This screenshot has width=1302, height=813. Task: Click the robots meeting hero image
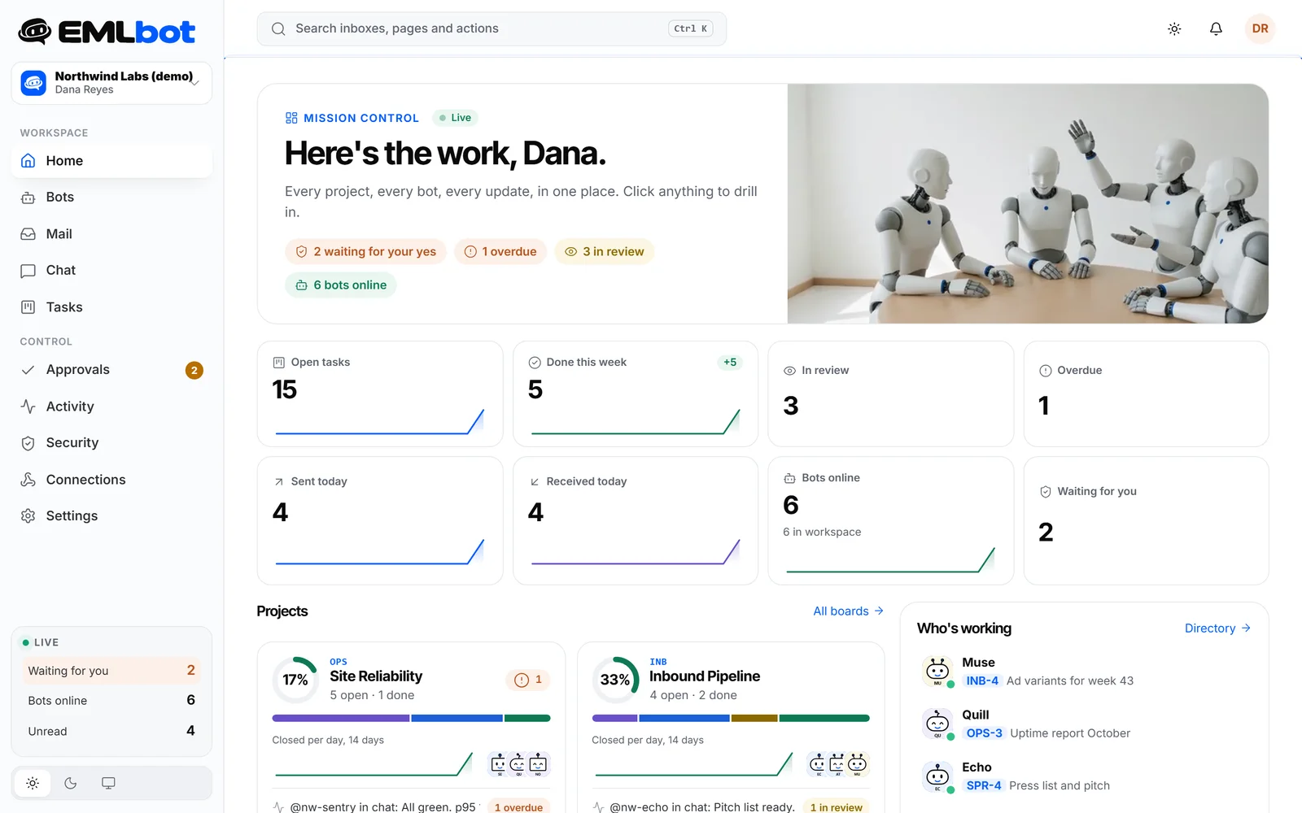1028,203
